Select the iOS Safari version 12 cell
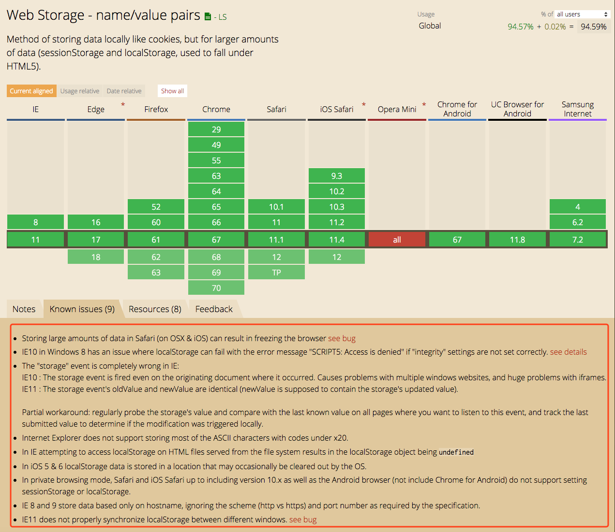 (337, 257)
